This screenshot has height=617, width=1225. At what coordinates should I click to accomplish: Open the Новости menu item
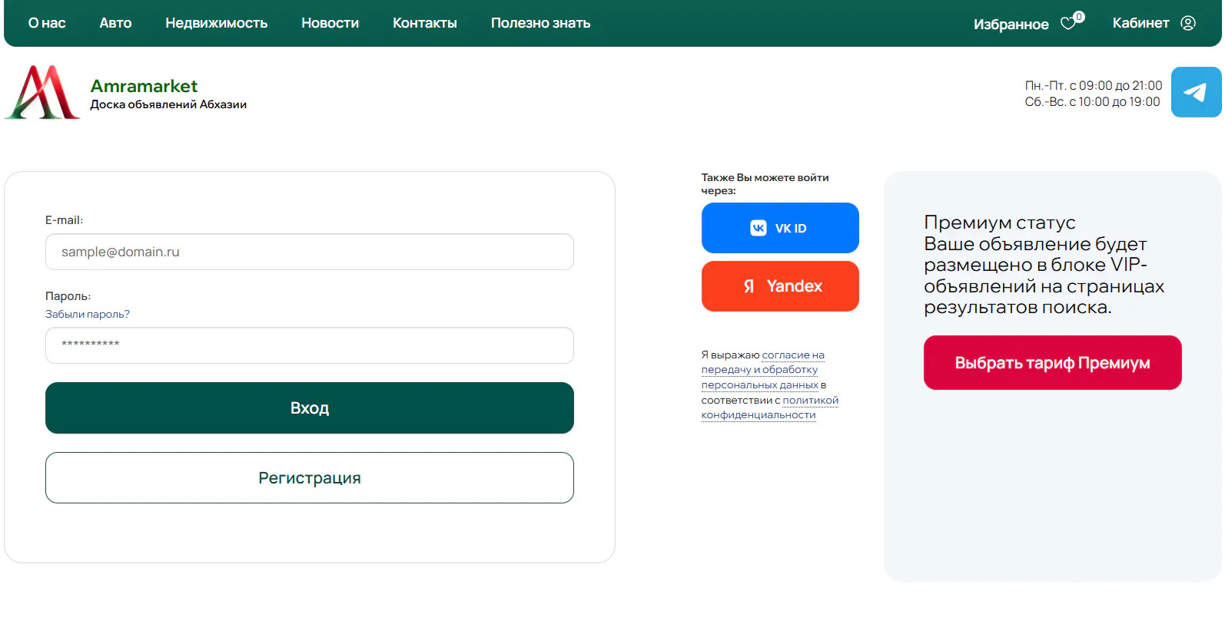(x=330, y=23)
